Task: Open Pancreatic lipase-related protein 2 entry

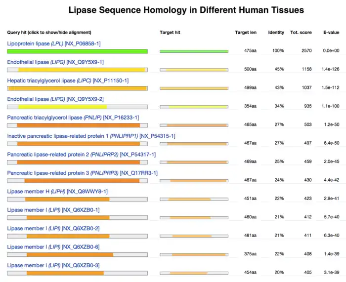Action: tap(81, 155)
